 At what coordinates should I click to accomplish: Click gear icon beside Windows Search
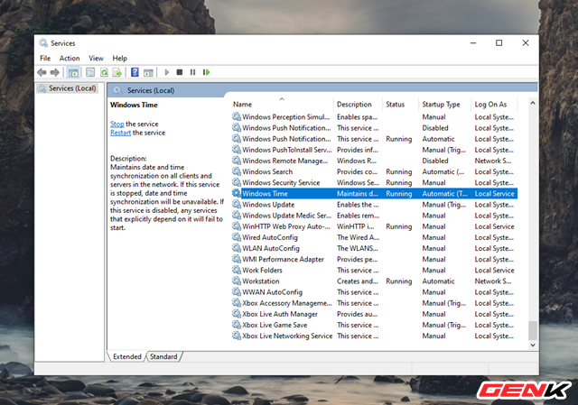click(237, 171)
